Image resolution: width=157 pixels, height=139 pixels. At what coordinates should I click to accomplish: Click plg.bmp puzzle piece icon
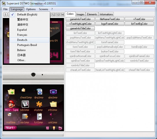coord(39,104)
